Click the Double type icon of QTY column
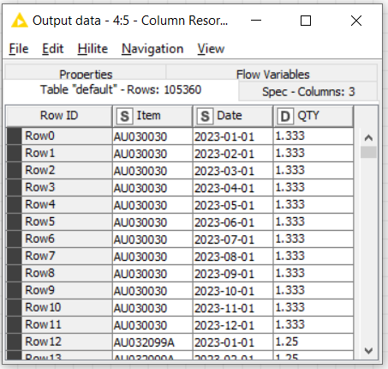 pyautogui.click(x=285, y=116)
